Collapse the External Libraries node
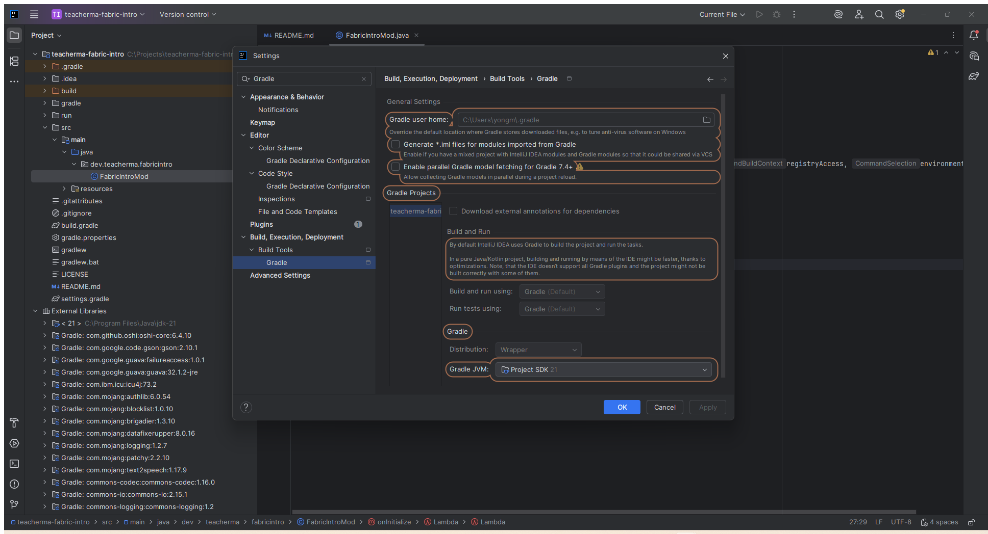This screenshot has height=534, width=988. coord(35,311)
